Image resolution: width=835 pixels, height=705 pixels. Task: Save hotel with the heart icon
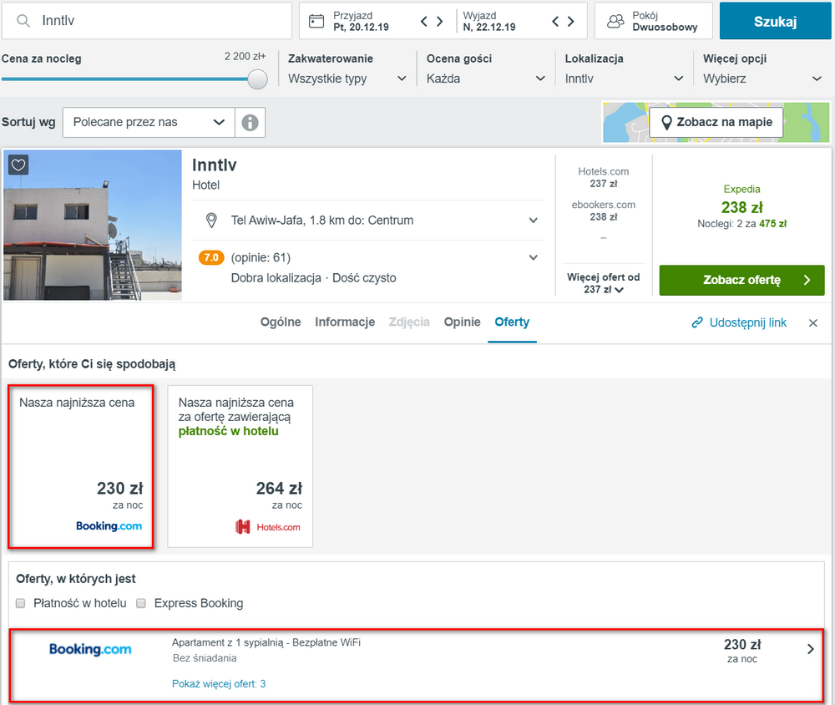[x=18, y=165]
